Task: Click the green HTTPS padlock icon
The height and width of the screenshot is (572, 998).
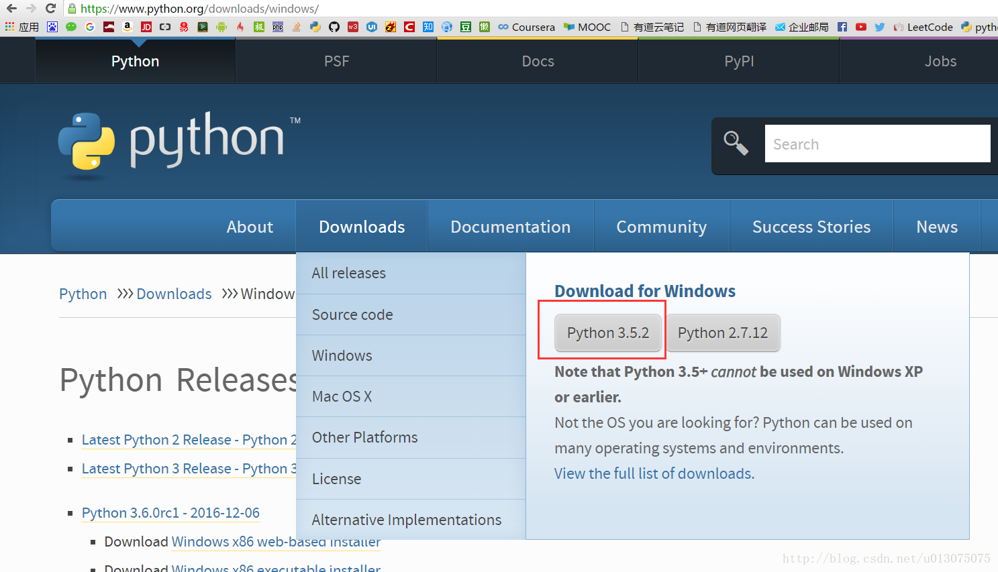Action: tap(72, 9)
